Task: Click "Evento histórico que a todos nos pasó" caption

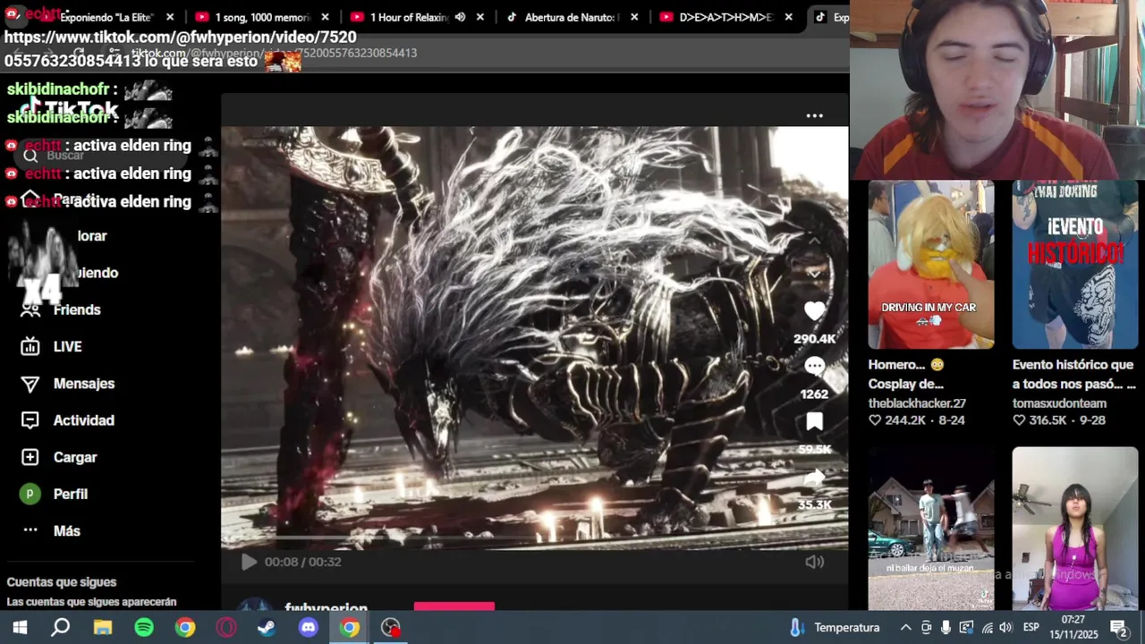Action: pos(1073,374)
